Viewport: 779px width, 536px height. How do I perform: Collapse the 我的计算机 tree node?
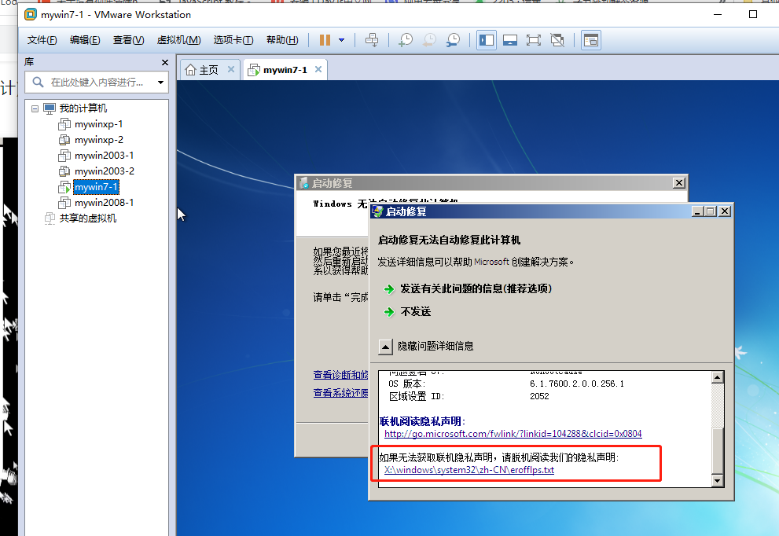35,108
